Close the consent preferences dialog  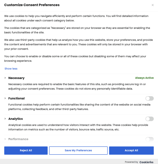(x=152, y=5)
